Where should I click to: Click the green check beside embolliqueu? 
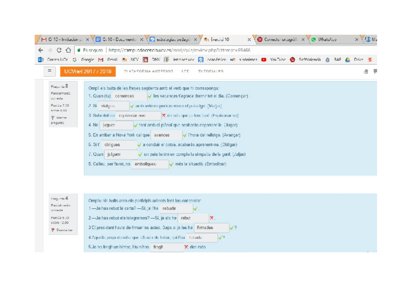[x=171, y=164]
